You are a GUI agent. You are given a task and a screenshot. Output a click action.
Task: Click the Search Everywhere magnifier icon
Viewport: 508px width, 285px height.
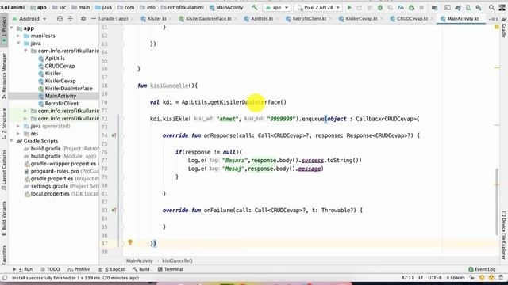pyautogui.click(x=491, y=7)
